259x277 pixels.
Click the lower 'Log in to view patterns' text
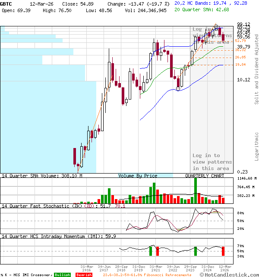212,162
